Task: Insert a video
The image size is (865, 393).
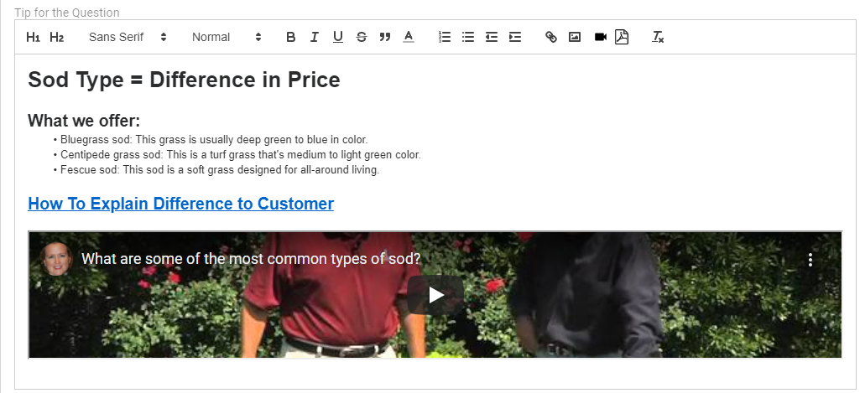Action: tap(600, 37)
